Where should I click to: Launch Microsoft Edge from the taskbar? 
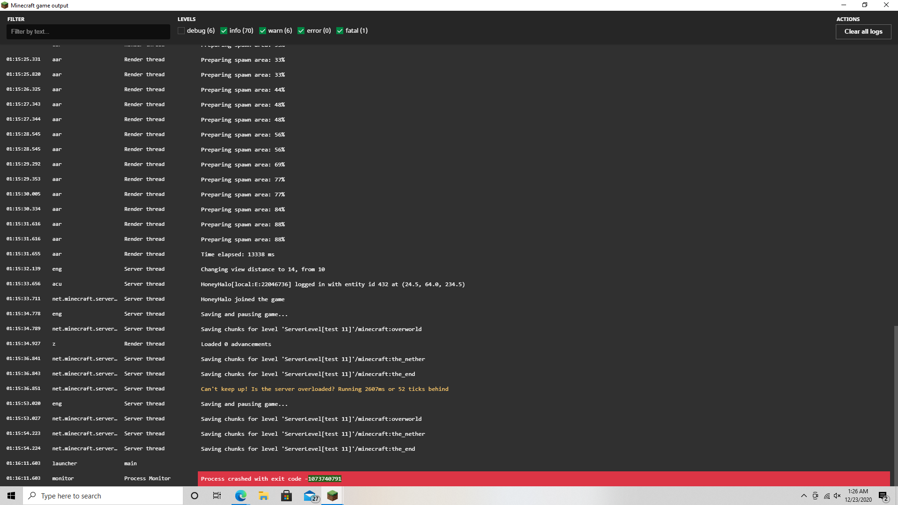tap(240, 496)
